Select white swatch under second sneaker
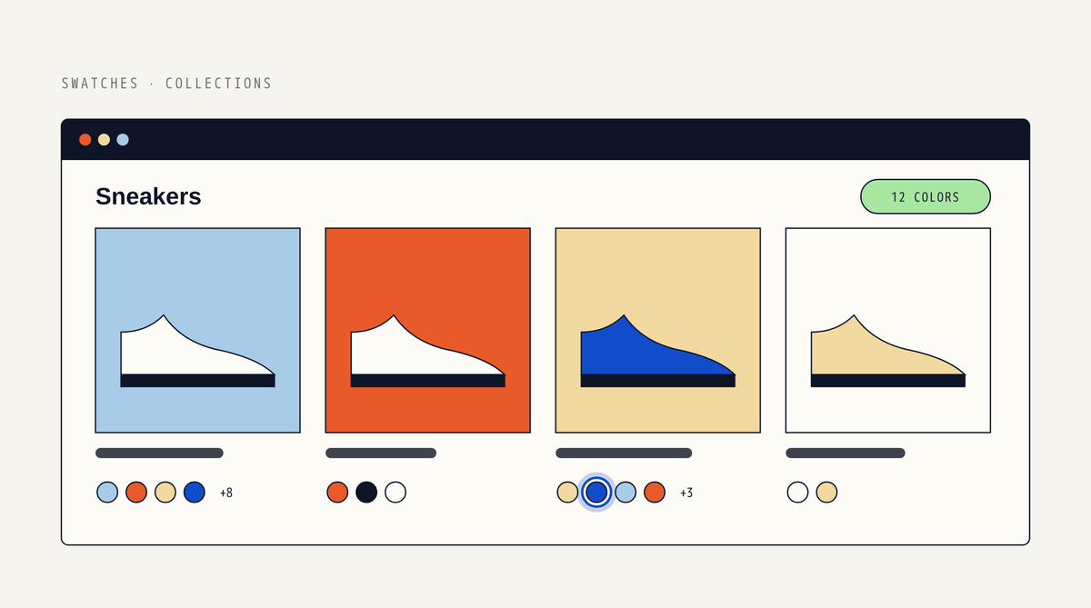 (x=395, y=493)
